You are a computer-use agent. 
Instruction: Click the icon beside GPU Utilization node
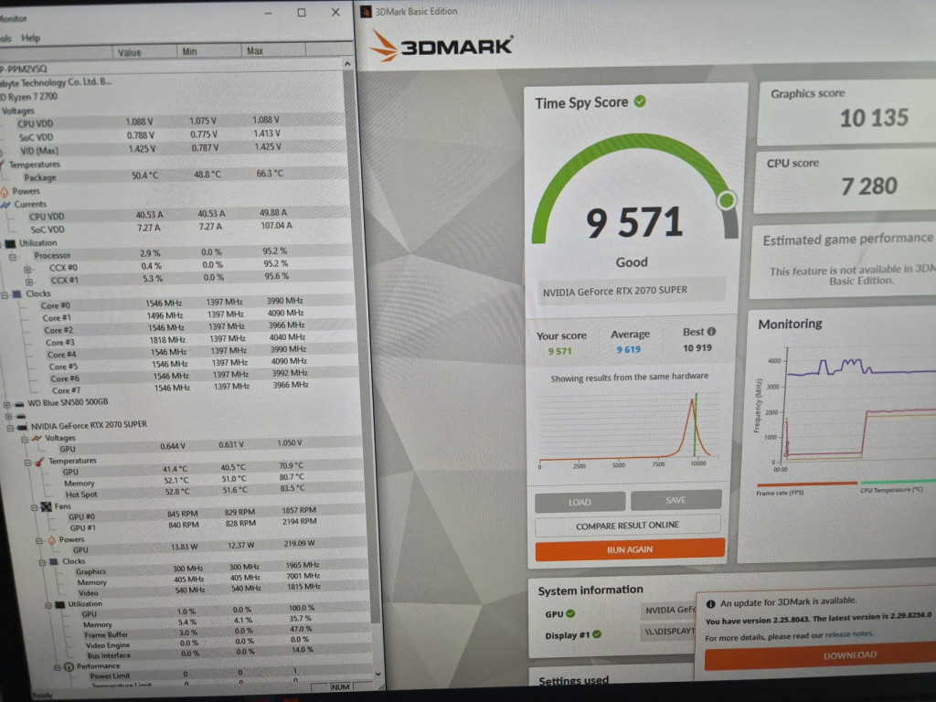click(x=59, y=604)
